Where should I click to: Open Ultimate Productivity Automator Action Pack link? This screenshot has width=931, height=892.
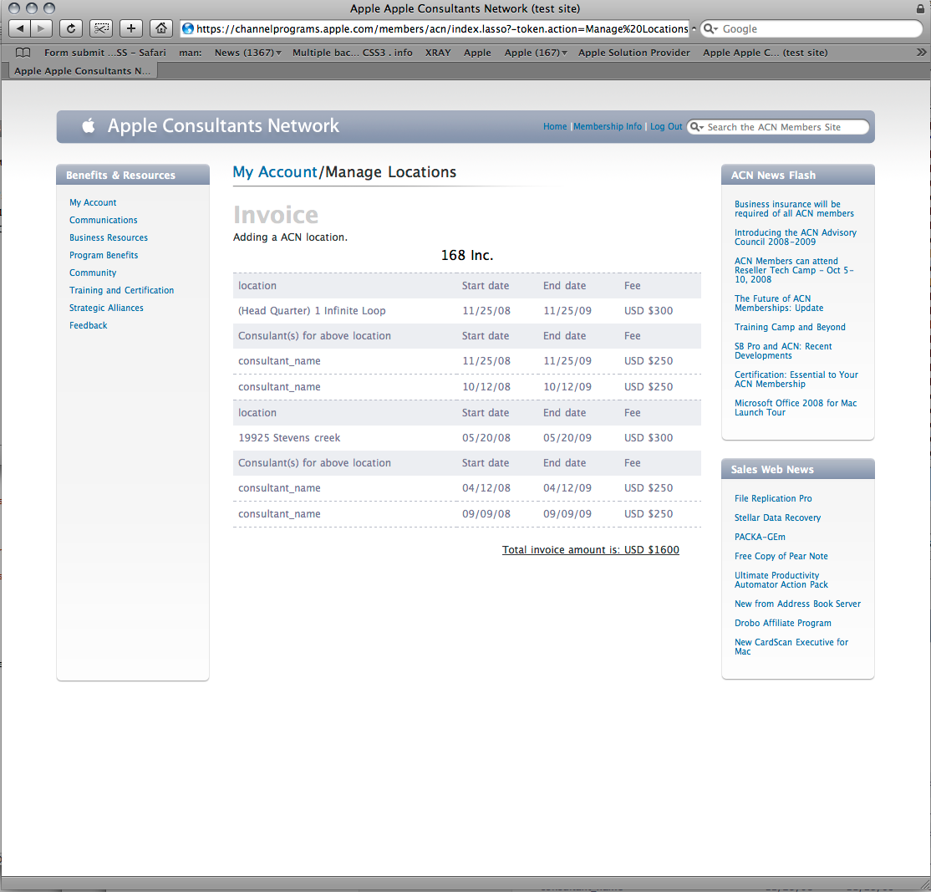pos(781,579)
